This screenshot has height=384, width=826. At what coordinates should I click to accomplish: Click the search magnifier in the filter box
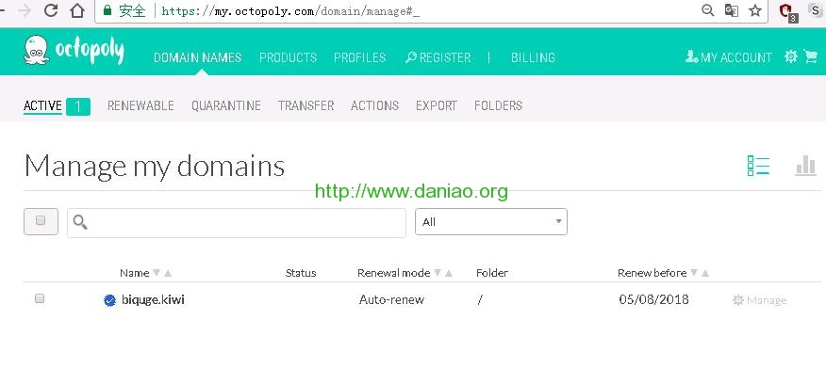tap(80, 222)
